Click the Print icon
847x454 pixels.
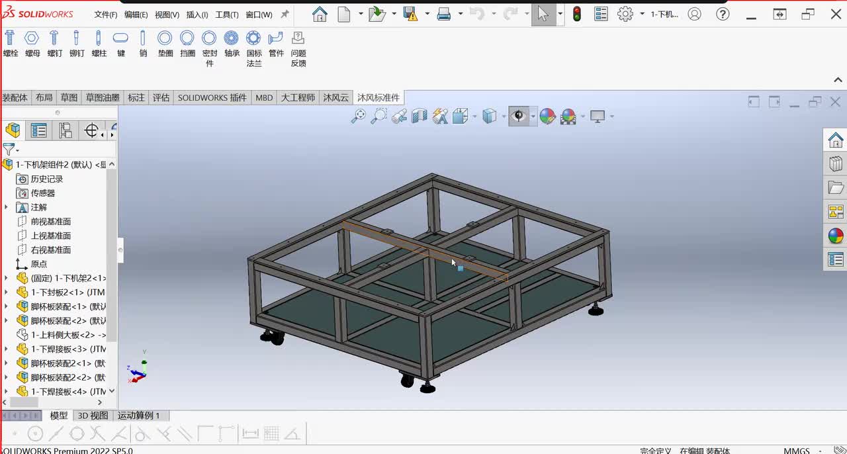tap(444, 14)
